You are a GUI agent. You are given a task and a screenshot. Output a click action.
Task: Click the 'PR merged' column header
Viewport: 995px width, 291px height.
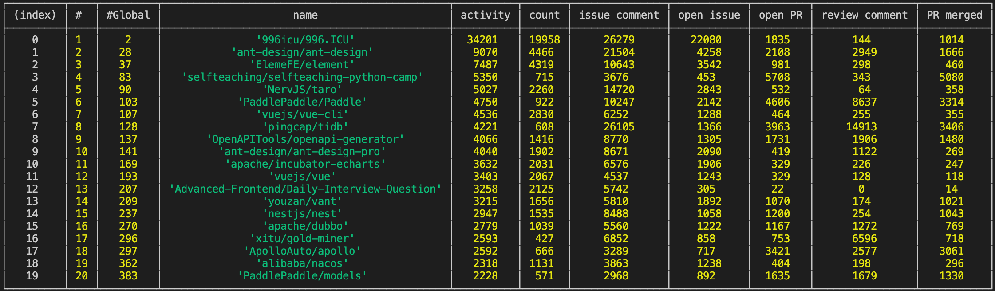[954, 15]
